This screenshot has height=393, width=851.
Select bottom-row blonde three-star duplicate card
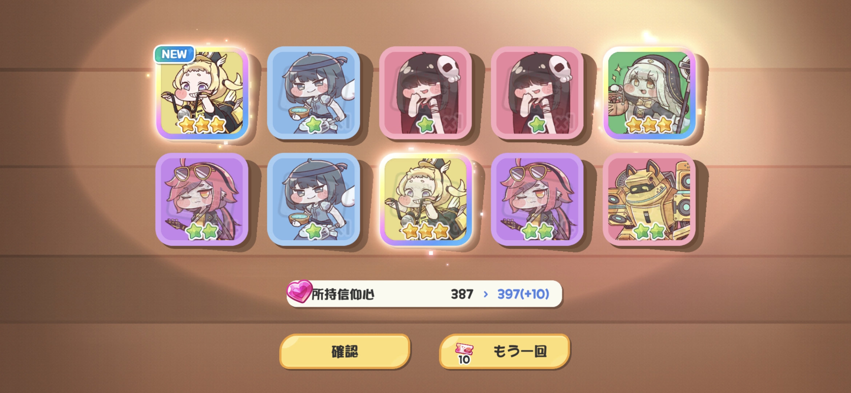click(x=425, y=199)
